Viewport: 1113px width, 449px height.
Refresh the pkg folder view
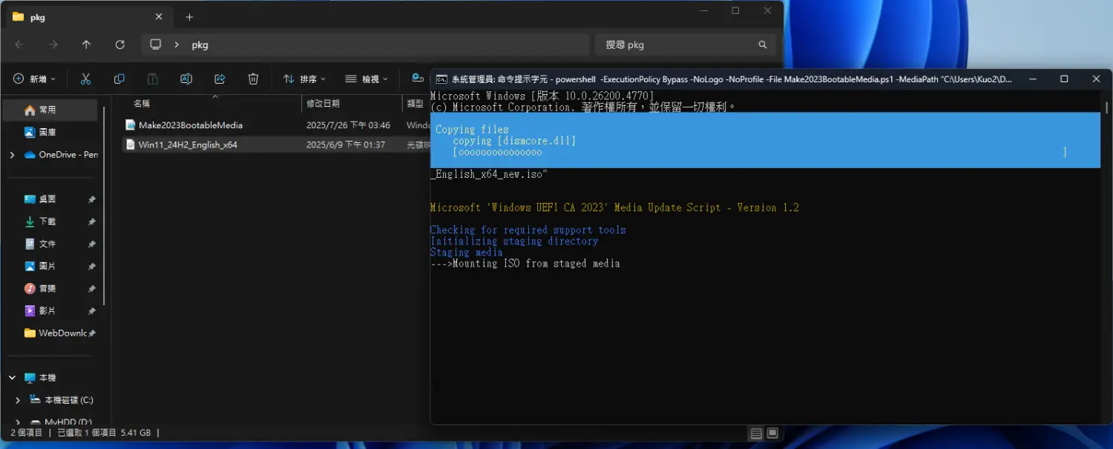[119, 44]
